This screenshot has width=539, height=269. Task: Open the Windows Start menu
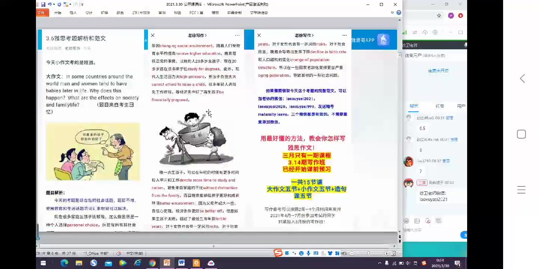(x=43, y=263)
